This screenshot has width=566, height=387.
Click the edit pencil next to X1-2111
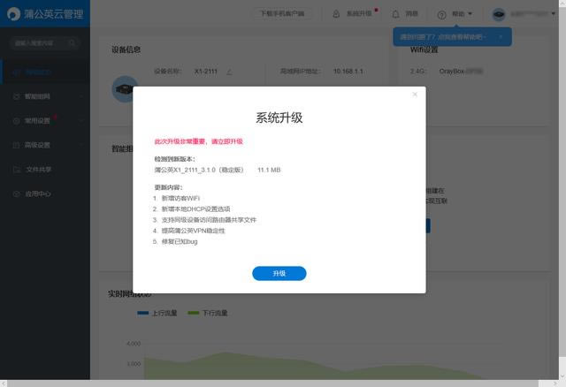[x=229, y=70]
